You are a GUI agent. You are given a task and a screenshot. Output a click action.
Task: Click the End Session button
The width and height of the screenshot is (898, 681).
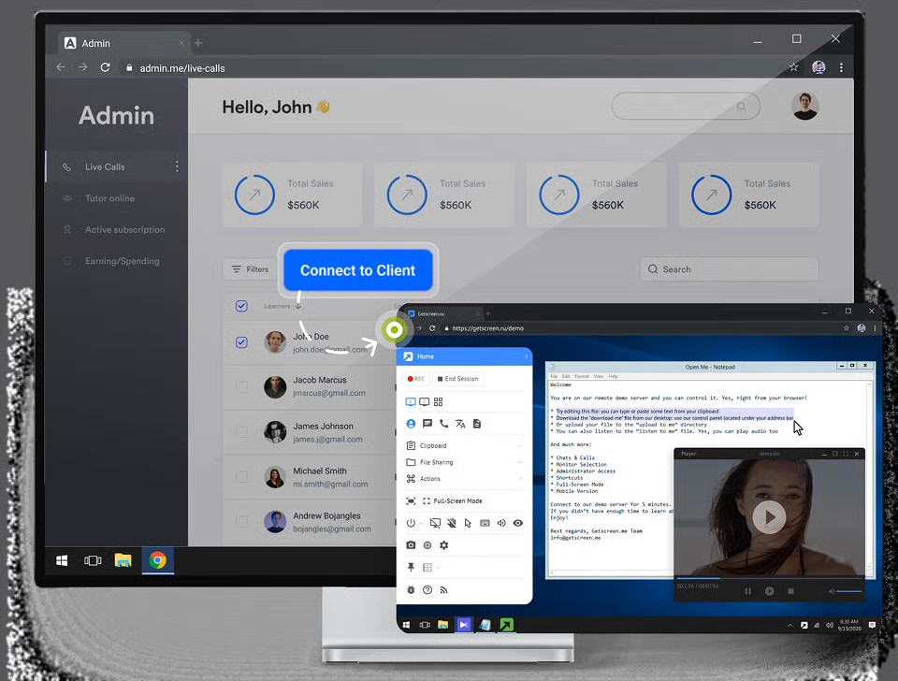(458, 379)
